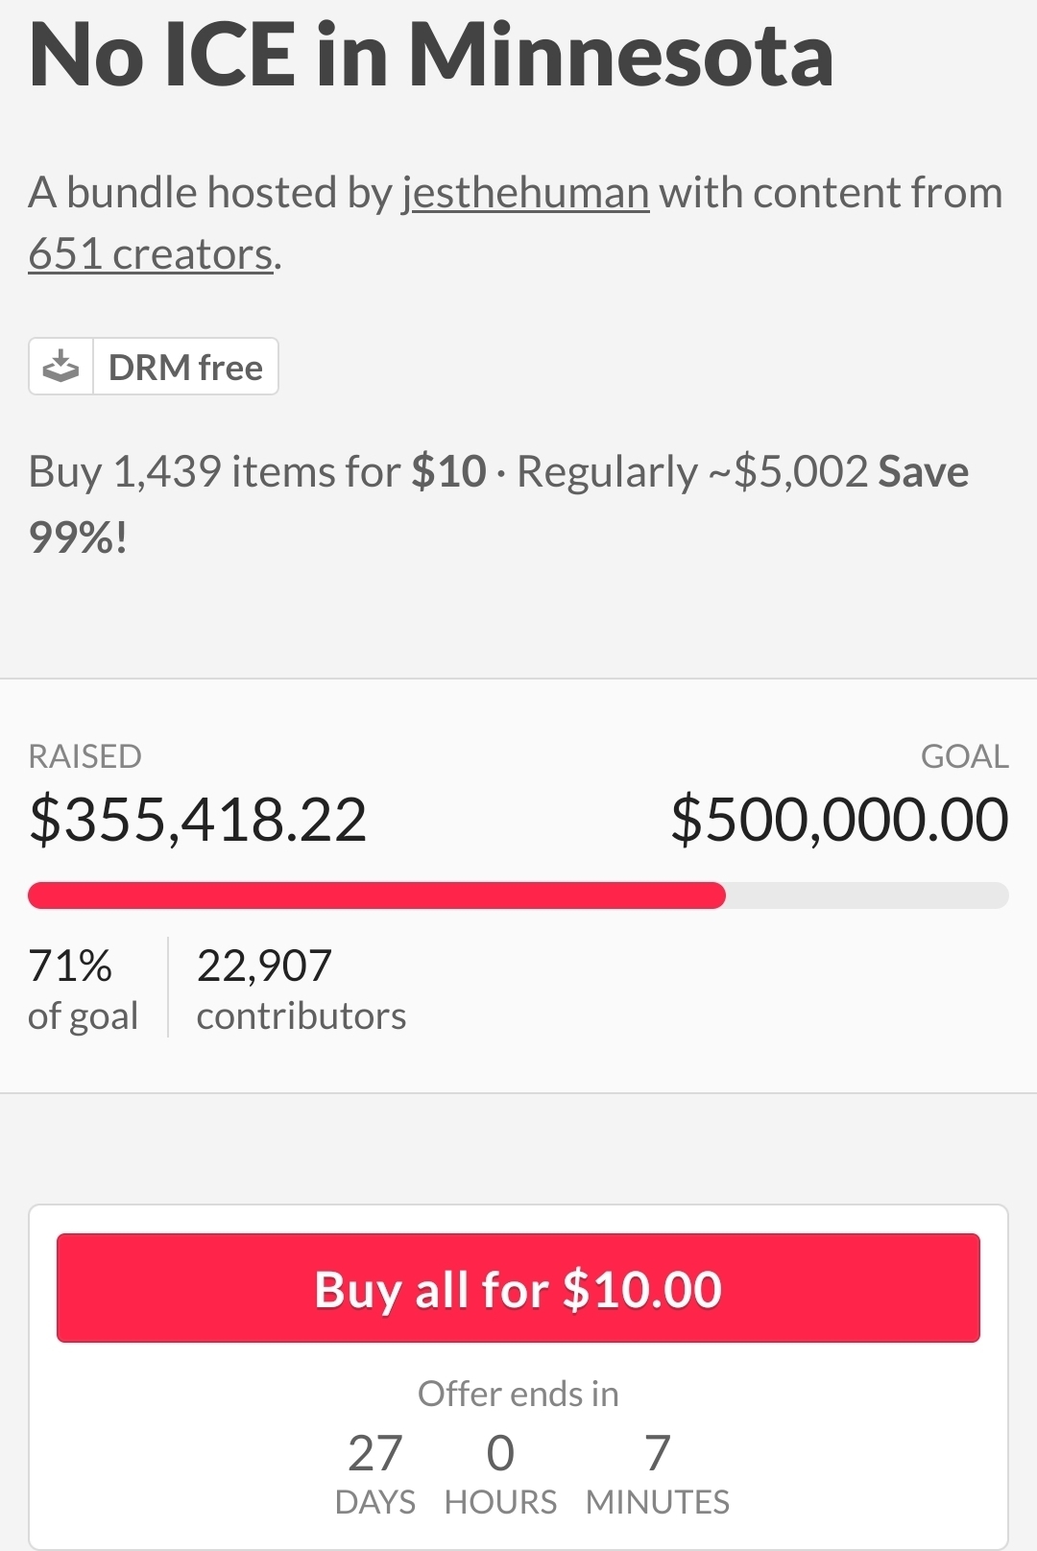Open the jesthehuman host profile link
This screenshot has height=1551, width=1037.
(x=525, y=193)
